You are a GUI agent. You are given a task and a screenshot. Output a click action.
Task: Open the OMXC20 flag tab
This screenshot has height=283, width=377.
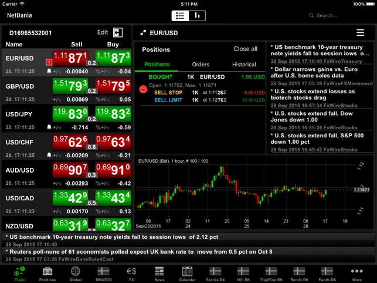[x=103, y=274]
